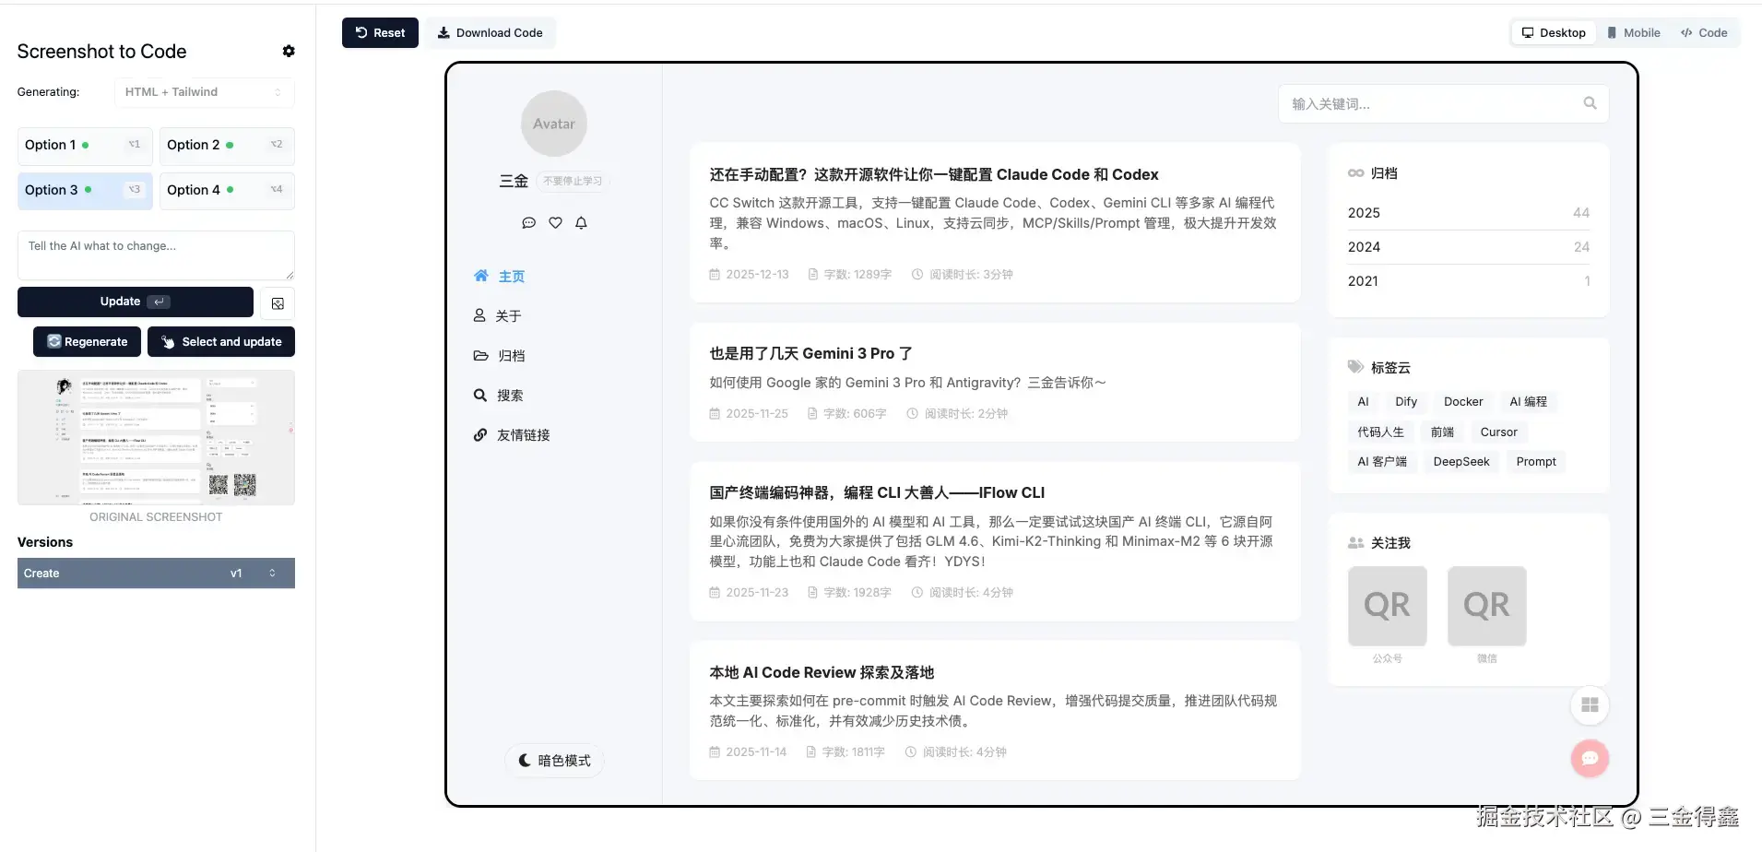Open the HTML + Tailwind dropdown
Image resolution: width=1762 pixels, height=852 pixels.
[204, 92]
